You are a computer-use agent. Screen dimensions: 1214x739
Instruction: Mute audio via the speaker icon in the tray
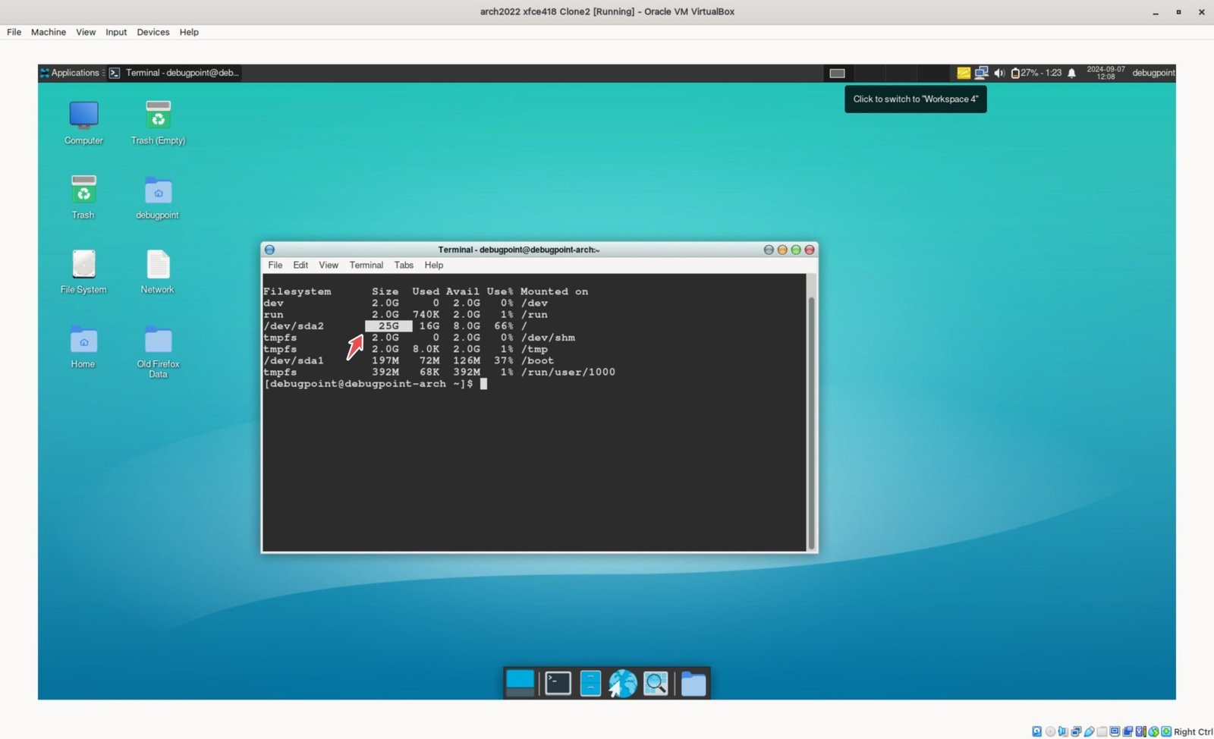999,73
